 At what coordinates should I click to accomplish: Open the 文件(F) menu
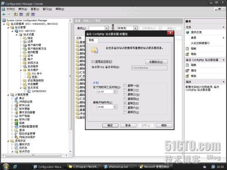pos(10,9)
